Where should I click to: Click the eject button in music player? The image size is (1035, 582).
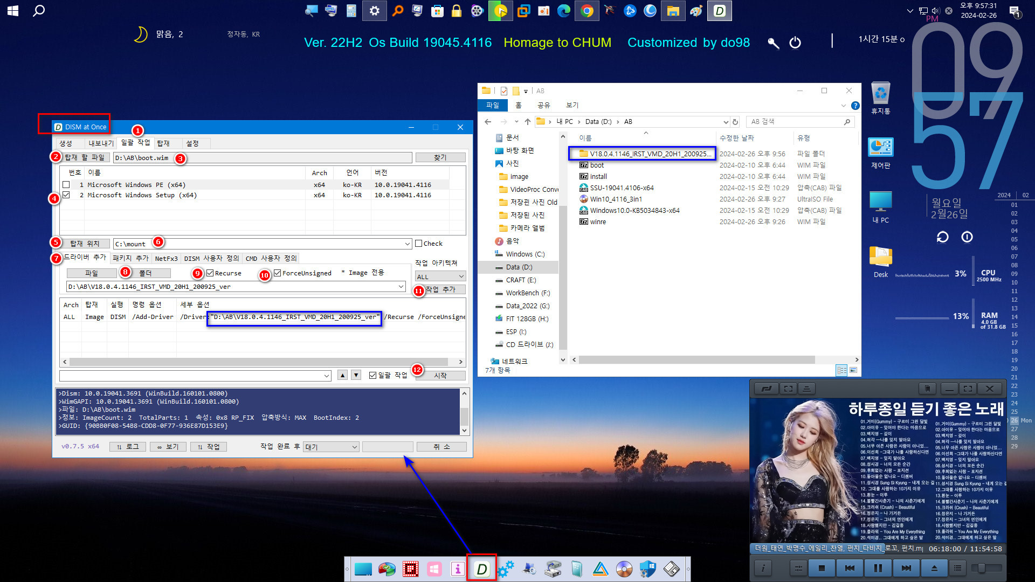(x=934, y=568)
